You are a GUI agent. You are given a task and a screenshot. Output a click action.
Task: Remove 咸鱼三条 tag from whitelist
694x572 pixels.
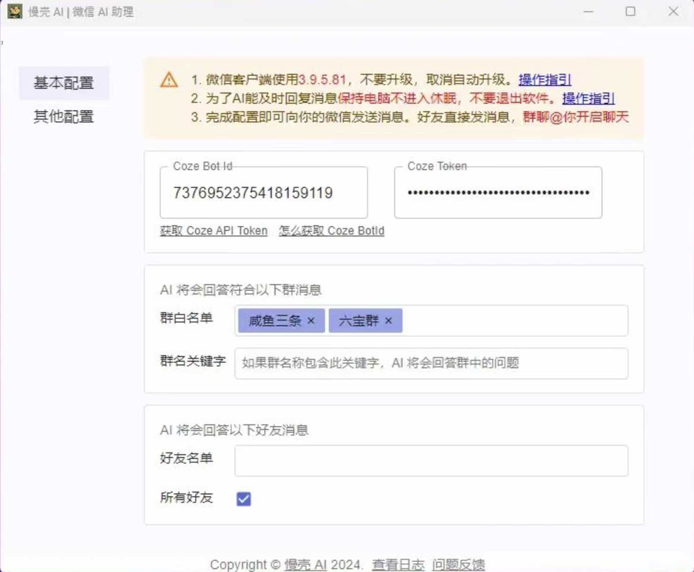point(311,321)
